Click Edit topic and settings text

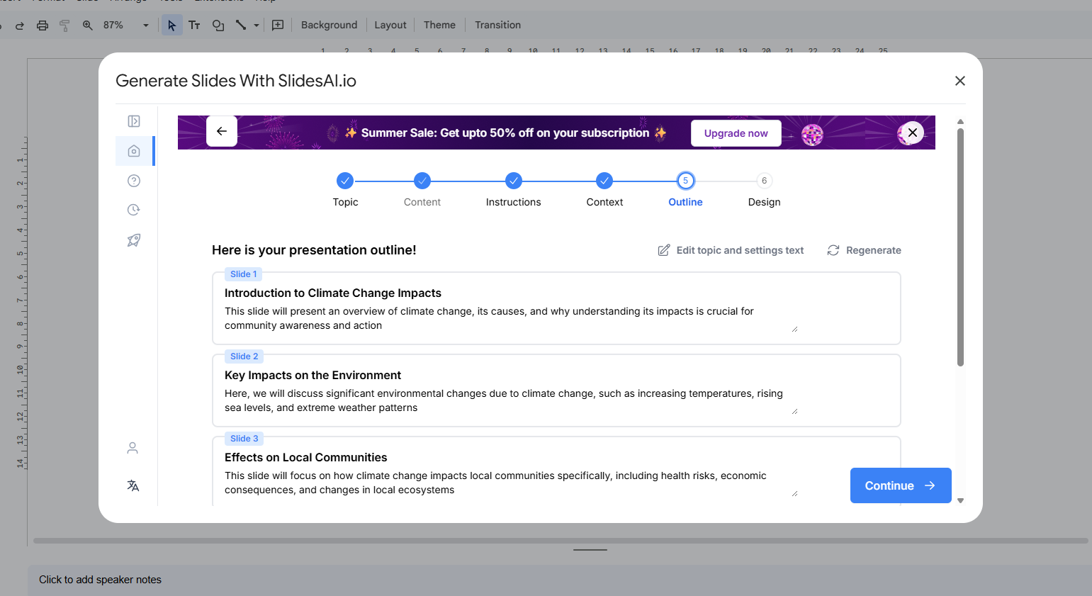click(731, 250)
